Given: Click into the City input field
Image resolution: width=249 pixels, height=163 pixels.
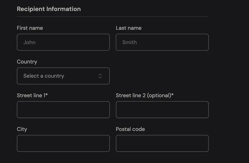Looking at the screenshot, I should tap(63, 143).
